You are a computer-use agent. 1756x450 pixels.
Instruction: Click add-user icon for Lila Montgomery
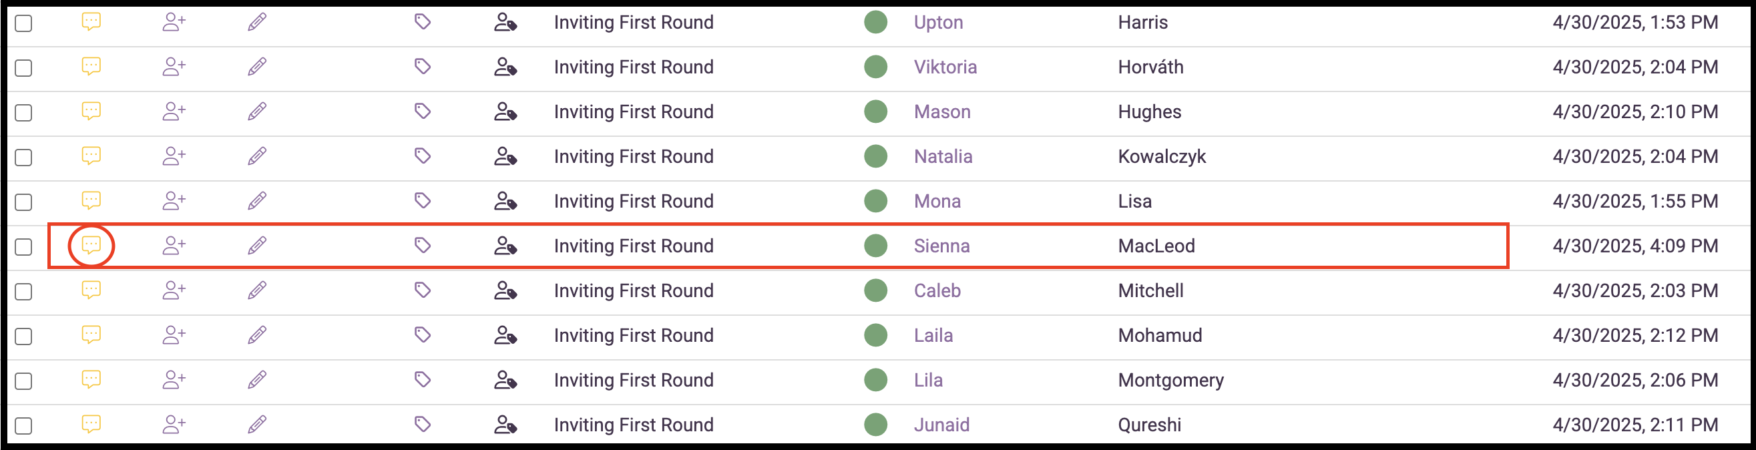tap(174, 380)
